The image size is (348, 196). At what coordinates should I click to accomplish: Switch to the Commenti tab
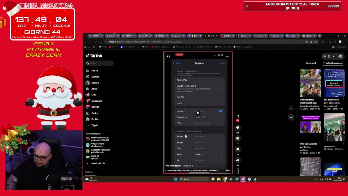[310, 63]
